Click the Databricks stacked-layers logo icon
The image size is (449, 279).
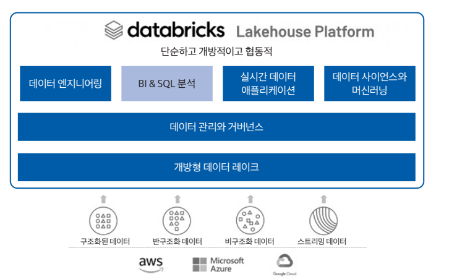pos(114,30)
